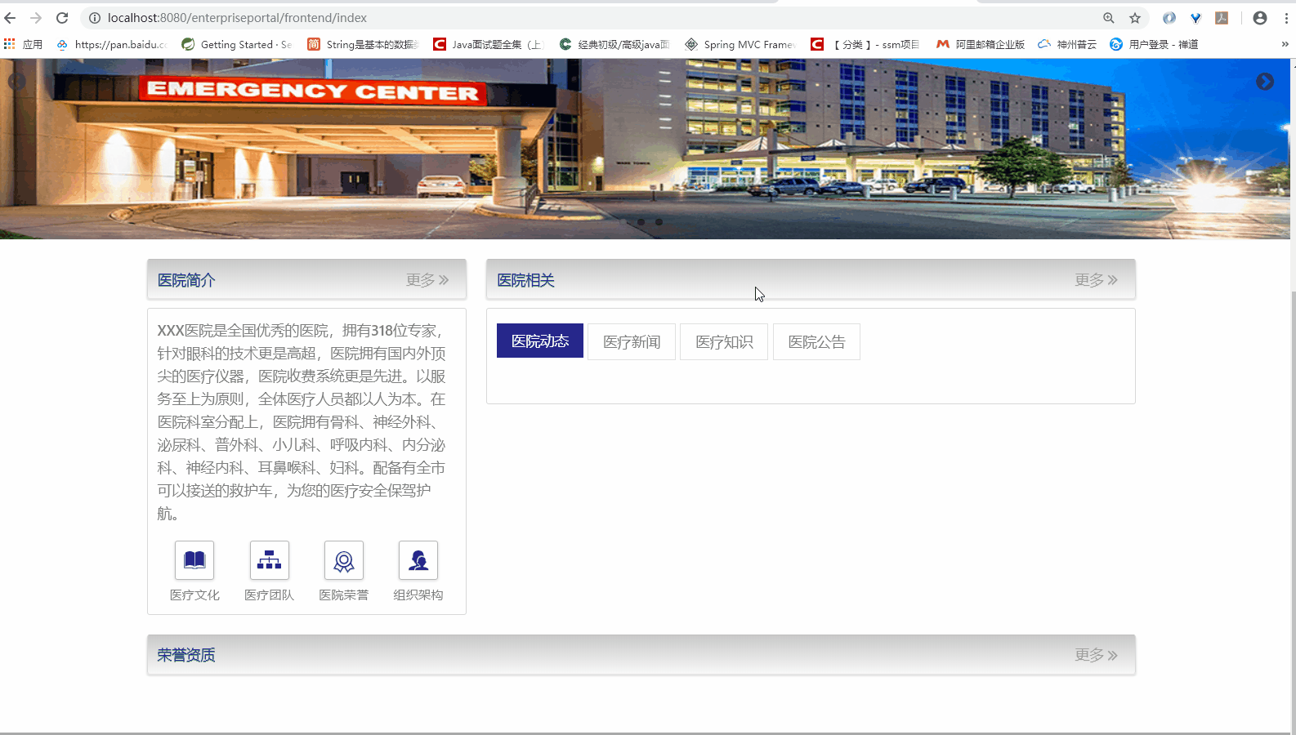The image size is (1296, 735).
Task: Open the Java面试题全集 bookmark
Action: click(489, 44)
